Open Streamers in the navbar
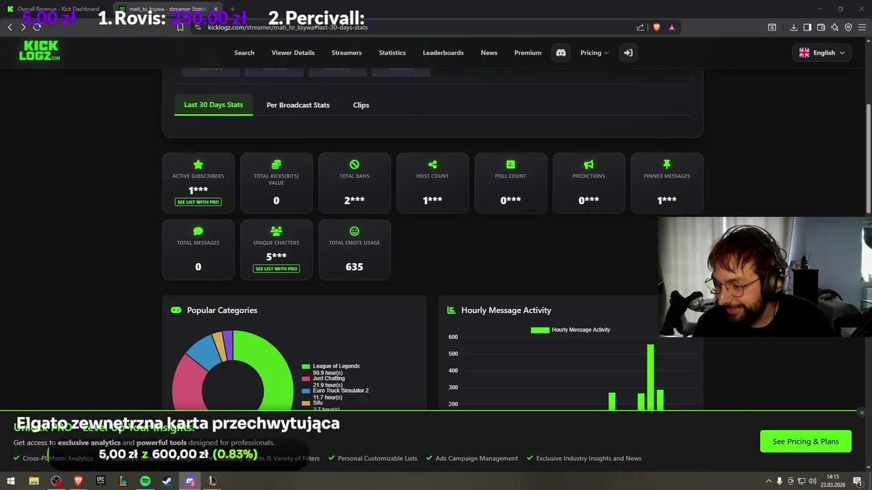Screen dimensions: 872x490 click(x=347, y=52)
